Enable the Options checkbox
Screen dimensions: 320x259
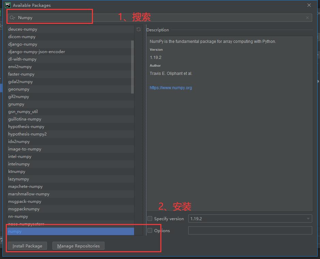point(150,230)
